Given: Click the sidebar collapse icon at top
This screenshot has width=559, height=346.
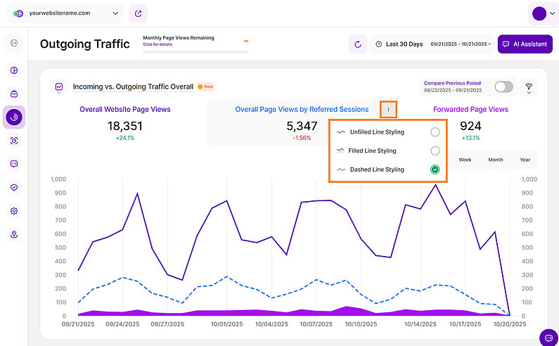Looking at the screenshot, I should pos(15,44).
